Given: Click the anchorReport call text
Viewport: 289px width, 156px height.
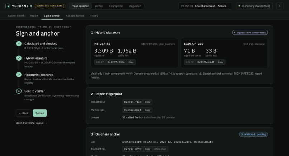Looking at the screenshot, I should tap(167, 142).
